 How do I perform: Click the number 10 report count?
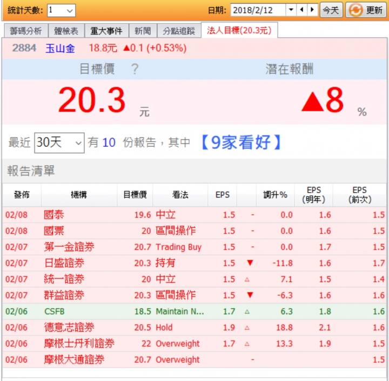(x=109, y=142)
